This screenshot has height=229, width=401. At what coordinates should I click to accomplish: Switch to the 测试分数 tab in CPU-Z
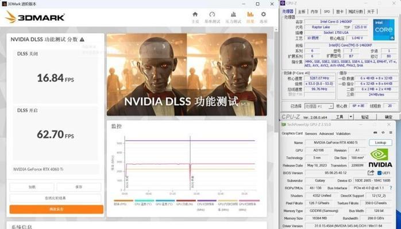tap(356, 11)
